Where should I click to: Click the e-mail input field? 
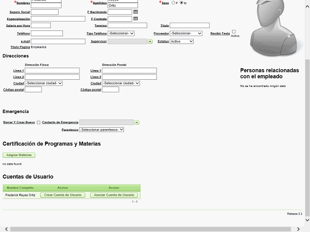pyautogui.click(x=47, y=42)
